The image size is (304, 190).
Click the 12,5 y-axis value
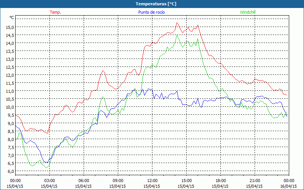point(10,67)
